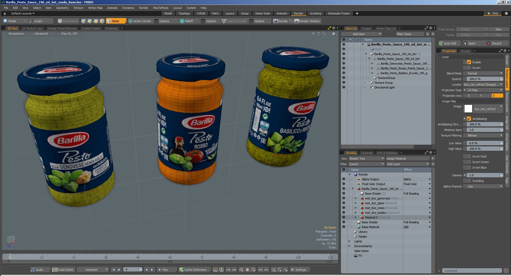The width and height of the screenshot is (511, 276).
Task: Expand the Lights tree row
Action: [350, 241]
